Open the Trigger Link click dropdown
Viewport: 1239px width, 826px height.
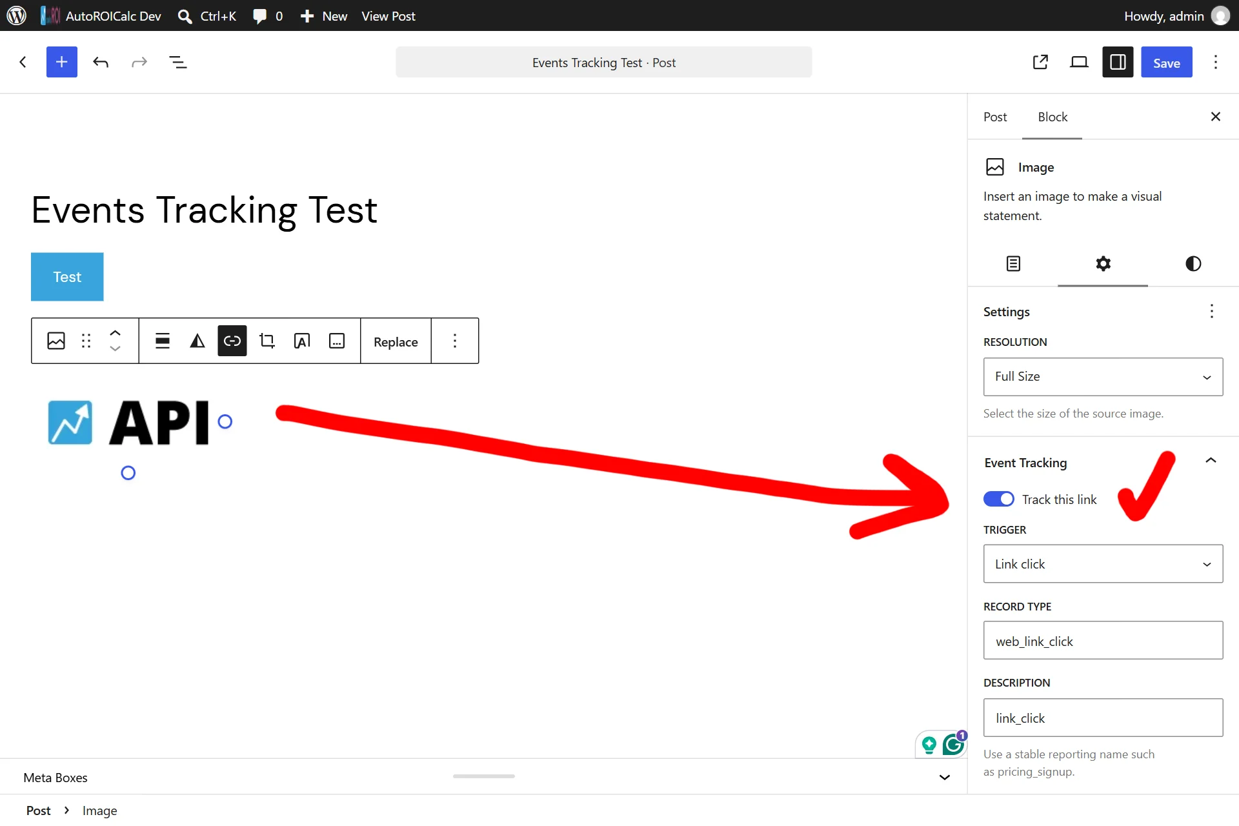pos(1103,564)
